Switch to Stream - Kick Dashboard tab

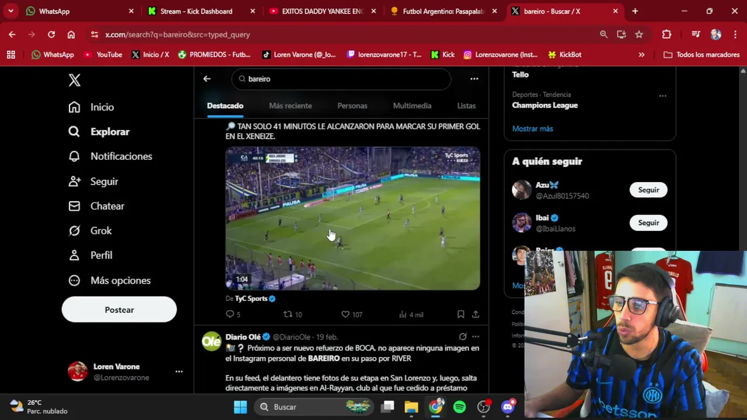tap(200, 11)
